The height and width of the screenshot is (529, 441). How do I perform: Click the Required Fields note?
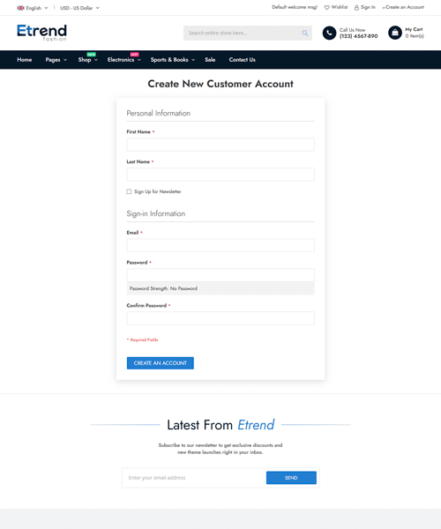[x=142, y=339]
